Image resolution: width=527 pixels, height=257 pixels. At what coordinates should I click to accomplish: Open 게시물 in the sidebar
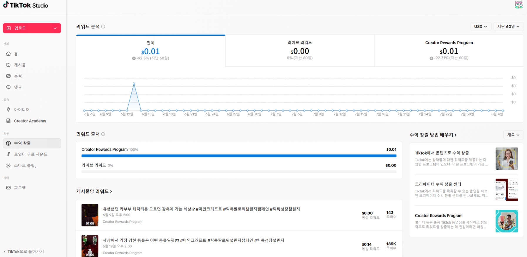[x=32, y=65]
